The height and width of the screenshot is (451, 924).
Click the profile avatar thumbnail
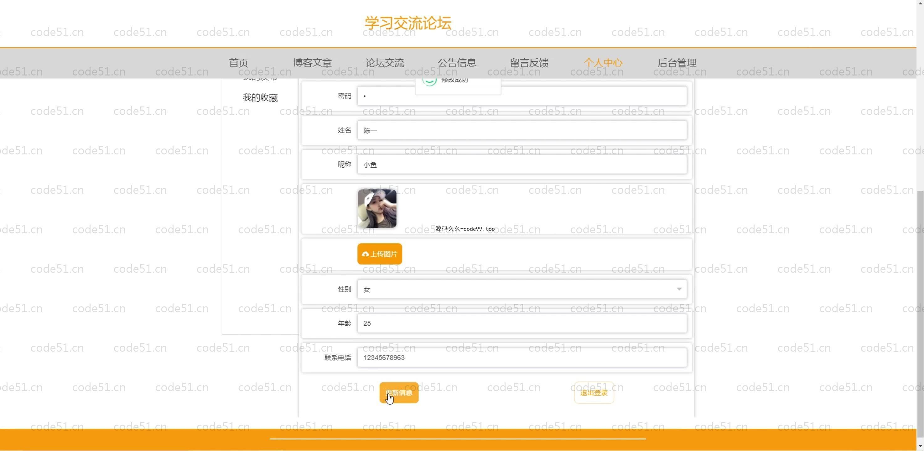(377, 209)
